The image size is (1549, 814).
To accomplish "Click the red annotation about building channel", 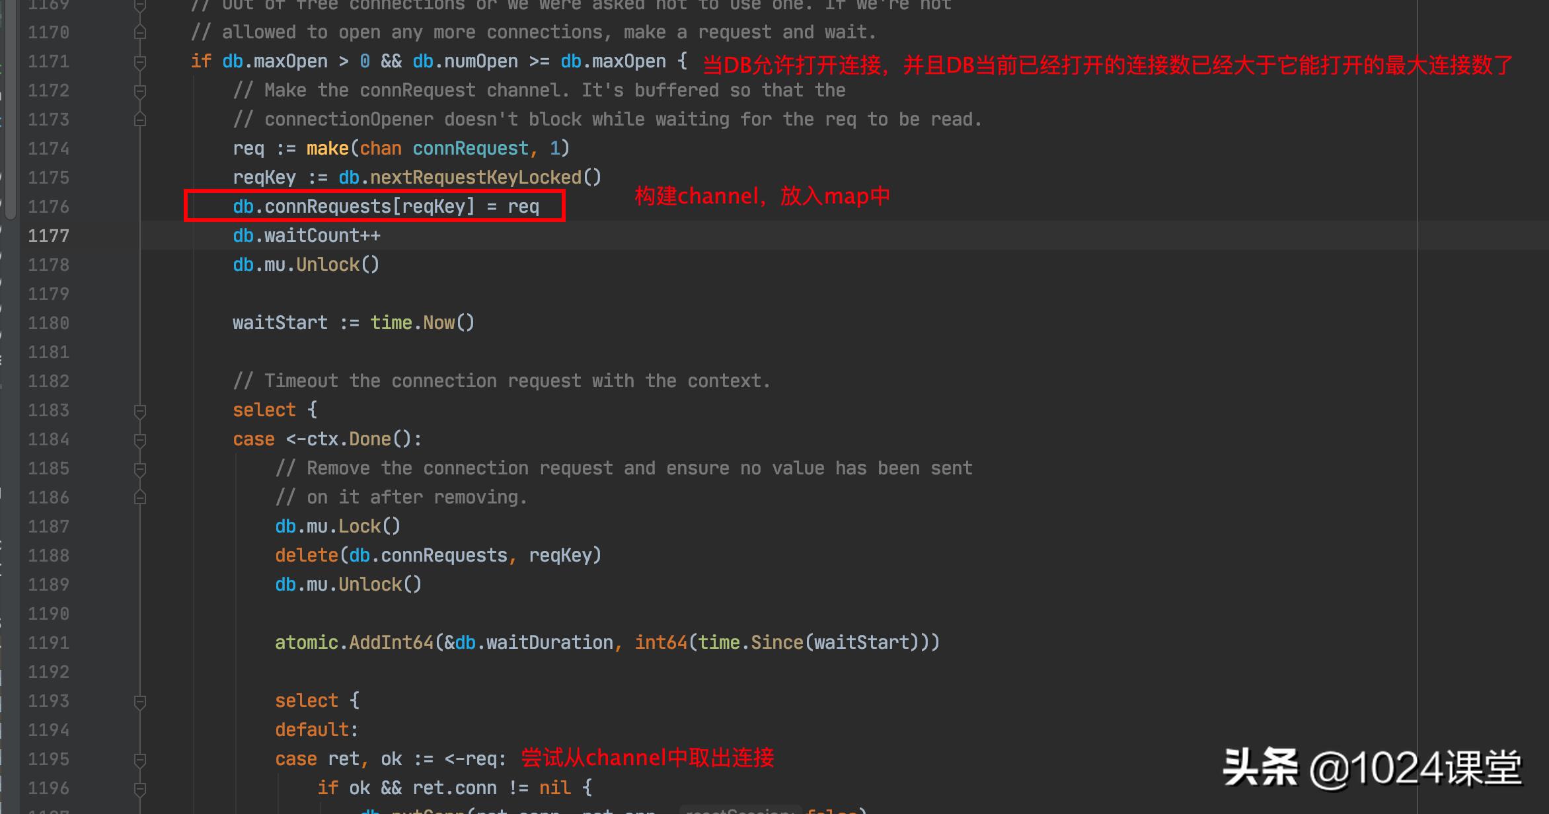I will tap(761, 196).
